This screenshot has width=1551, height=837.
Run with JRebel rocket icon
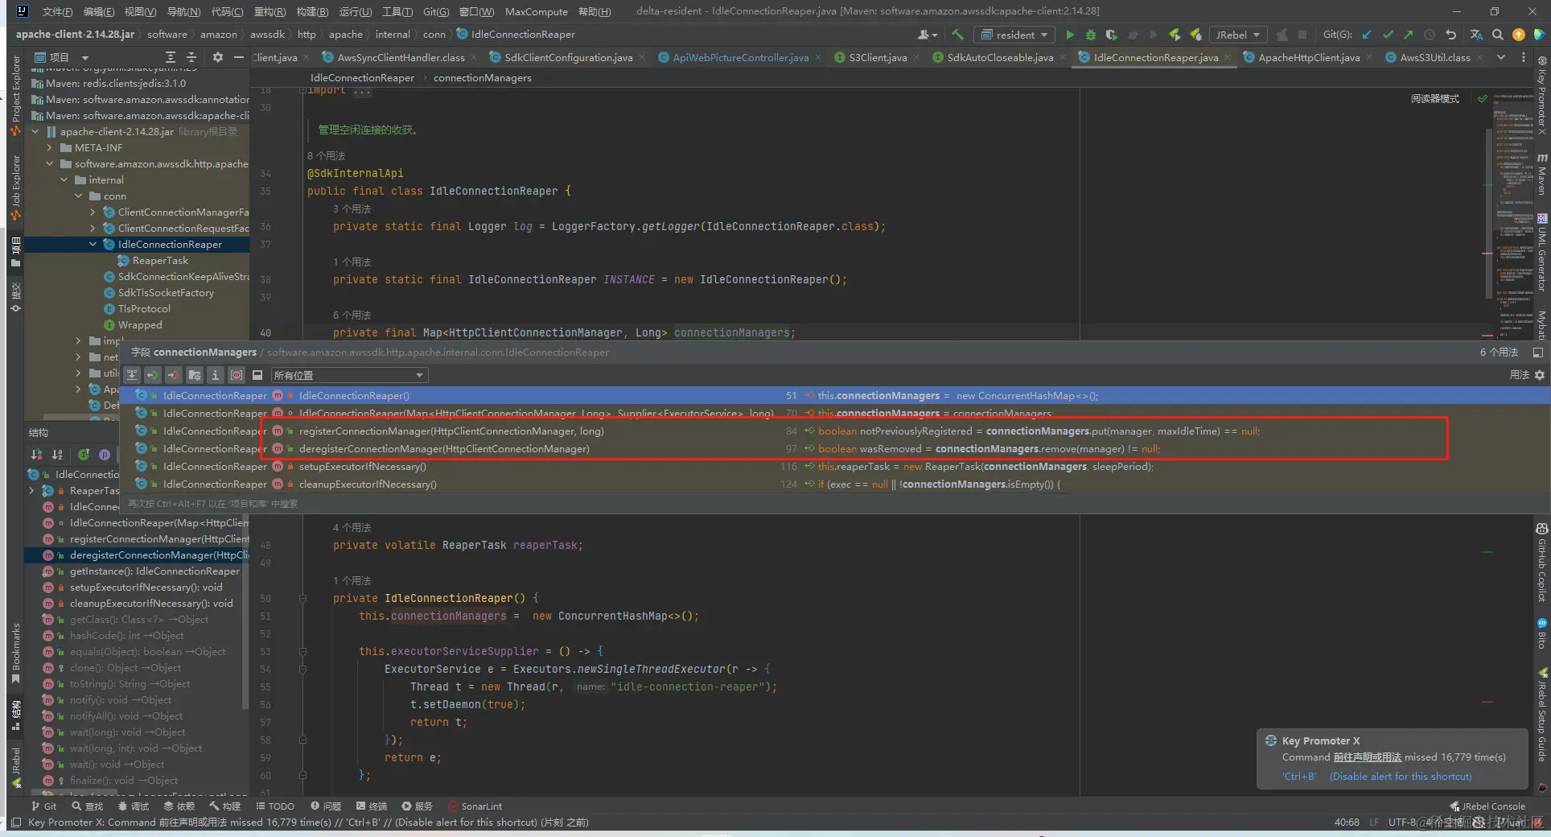coord(1175,35)
